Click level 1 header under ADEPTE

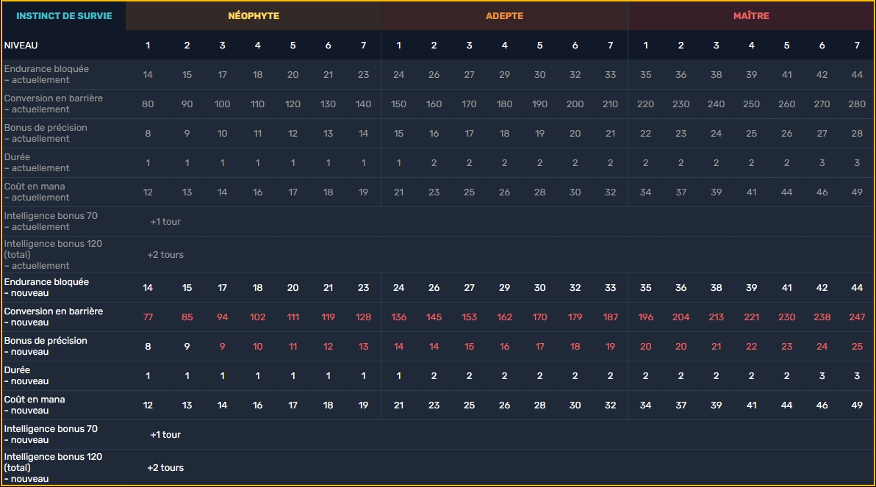pyautogui.click(x=399, y=46)
